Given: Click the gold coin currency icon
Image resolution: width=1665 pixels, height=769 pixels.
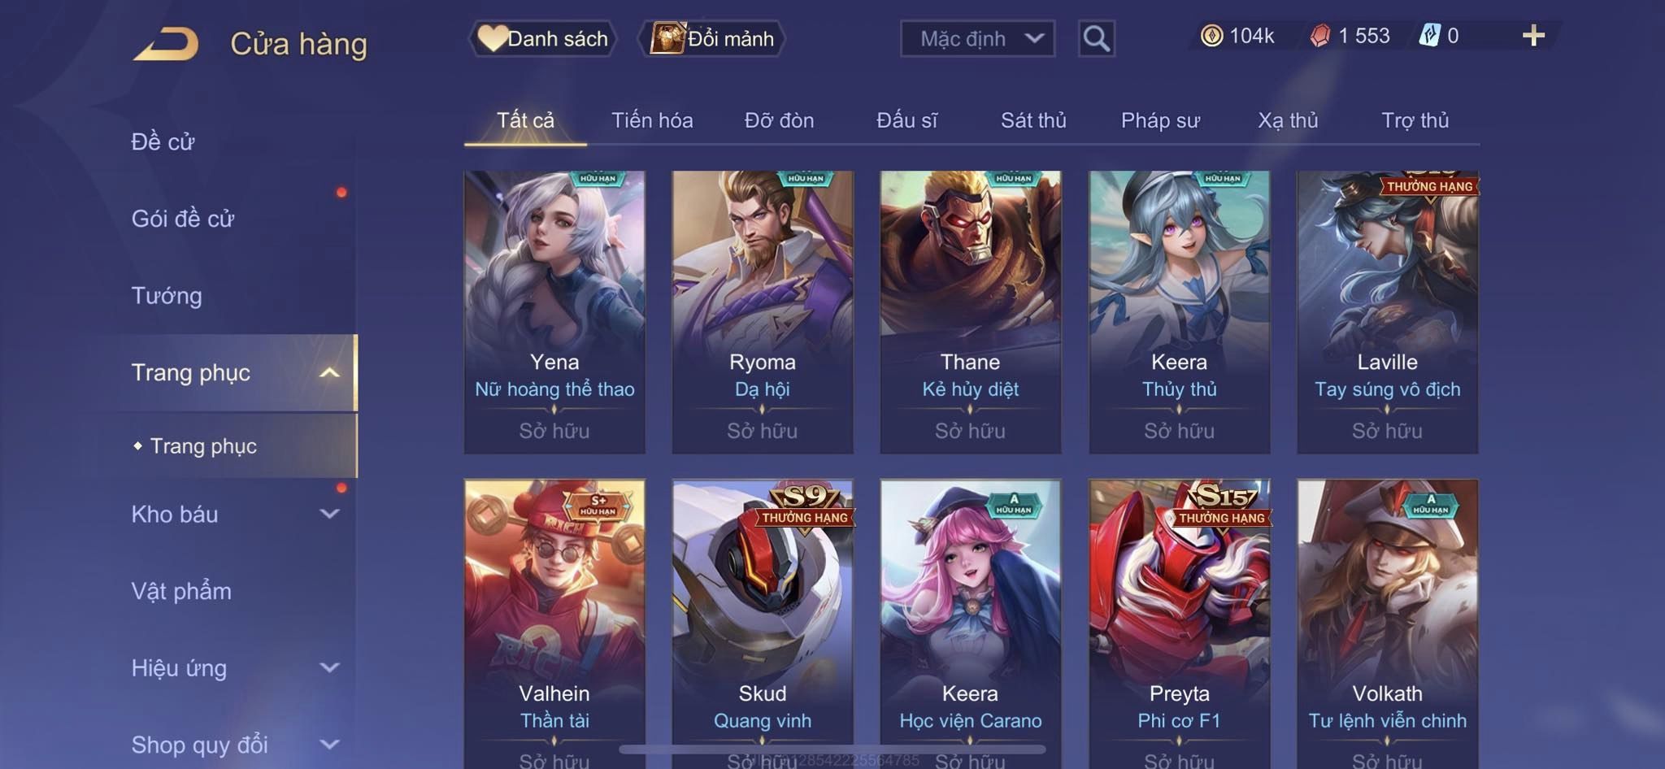Looking at the screenshot, I should [x=1211, y=36].
